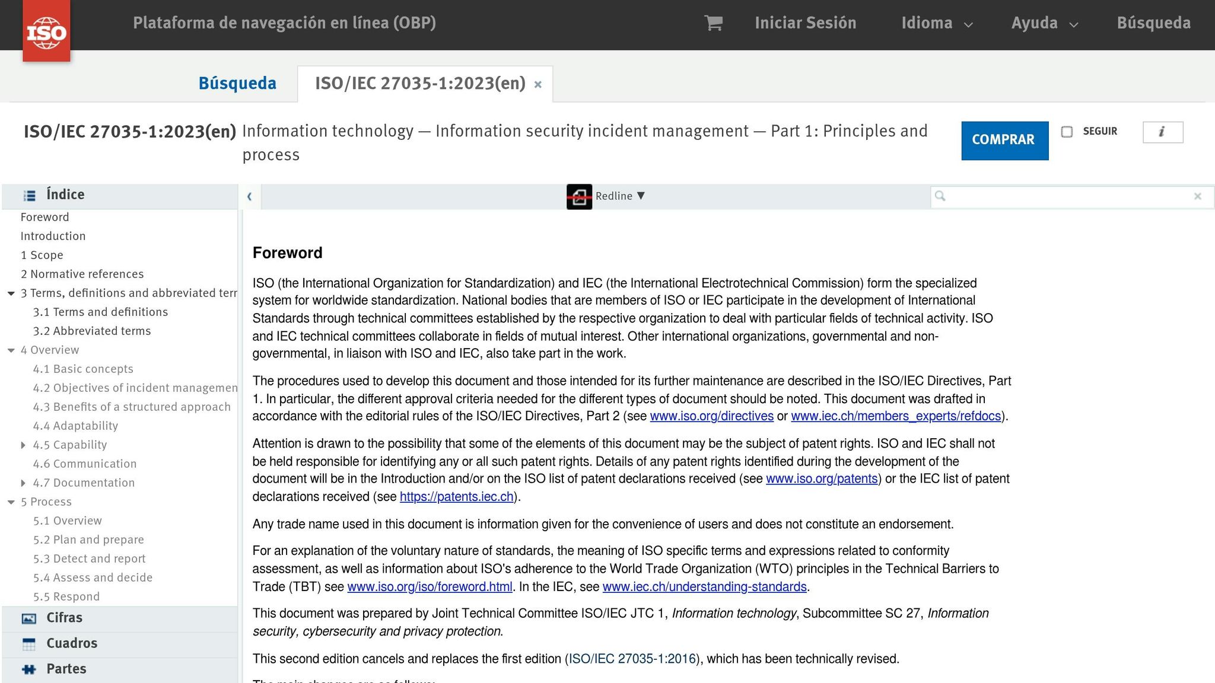
Task: Collapse section 3 Terms, definitions
Action: point(11,293)
